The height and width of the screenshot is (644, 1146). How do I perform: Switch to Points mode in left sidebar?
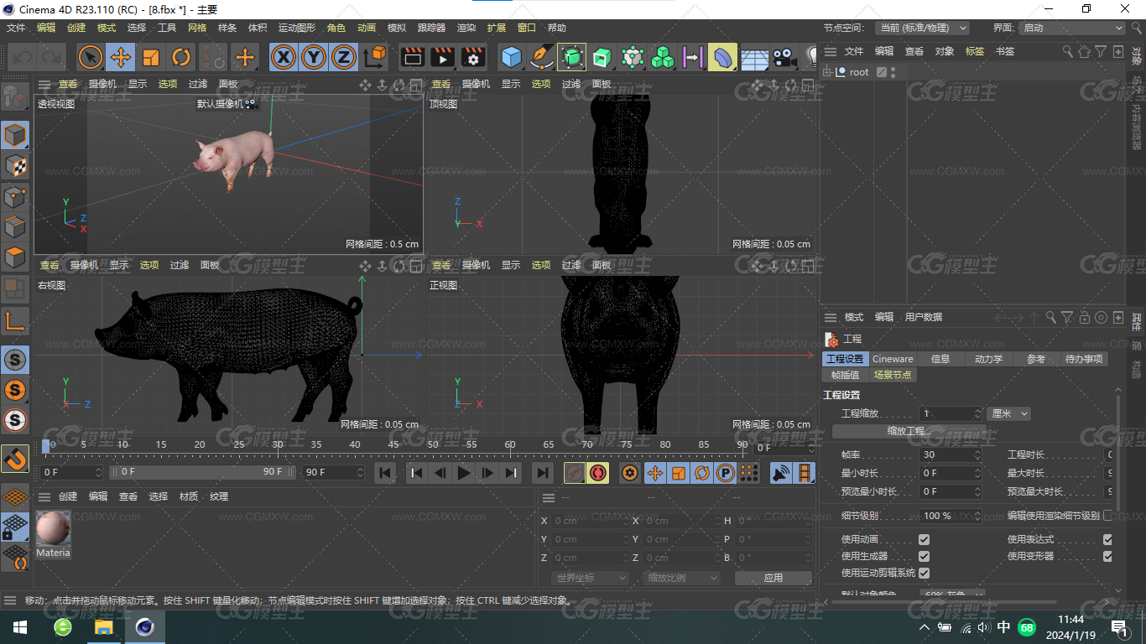(15, 197)
